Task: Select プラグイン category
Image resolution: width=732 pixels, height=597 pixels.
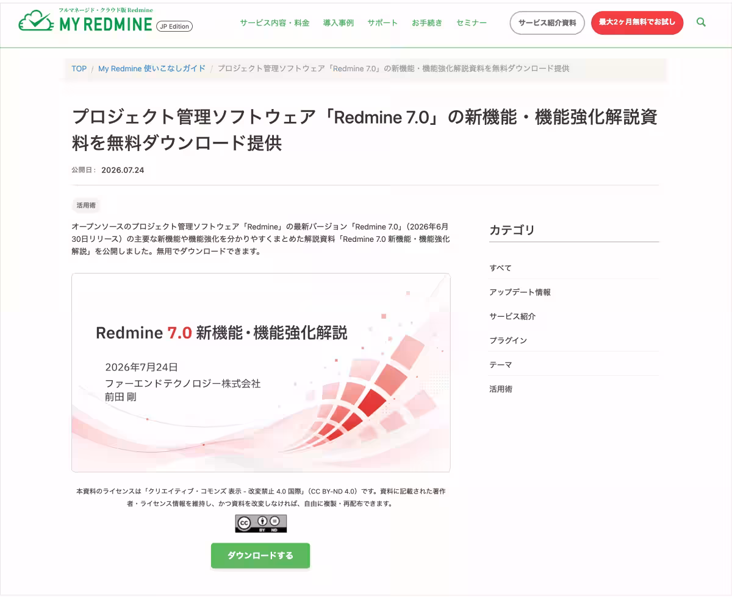Action: click(508, 341)
